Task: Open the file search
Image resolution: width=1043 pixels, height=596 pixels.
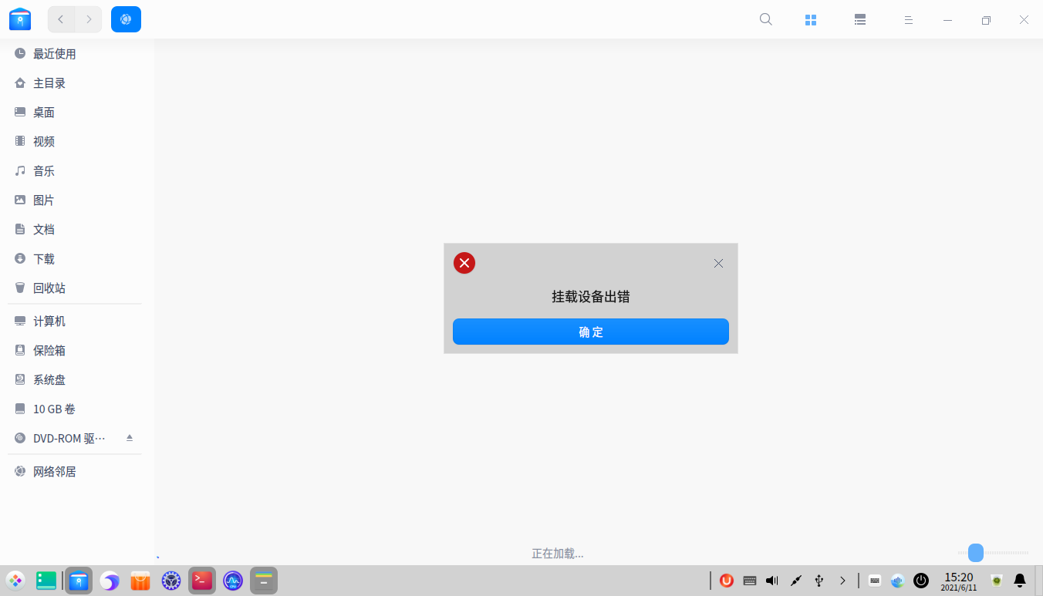Action: tap(766, 20)
